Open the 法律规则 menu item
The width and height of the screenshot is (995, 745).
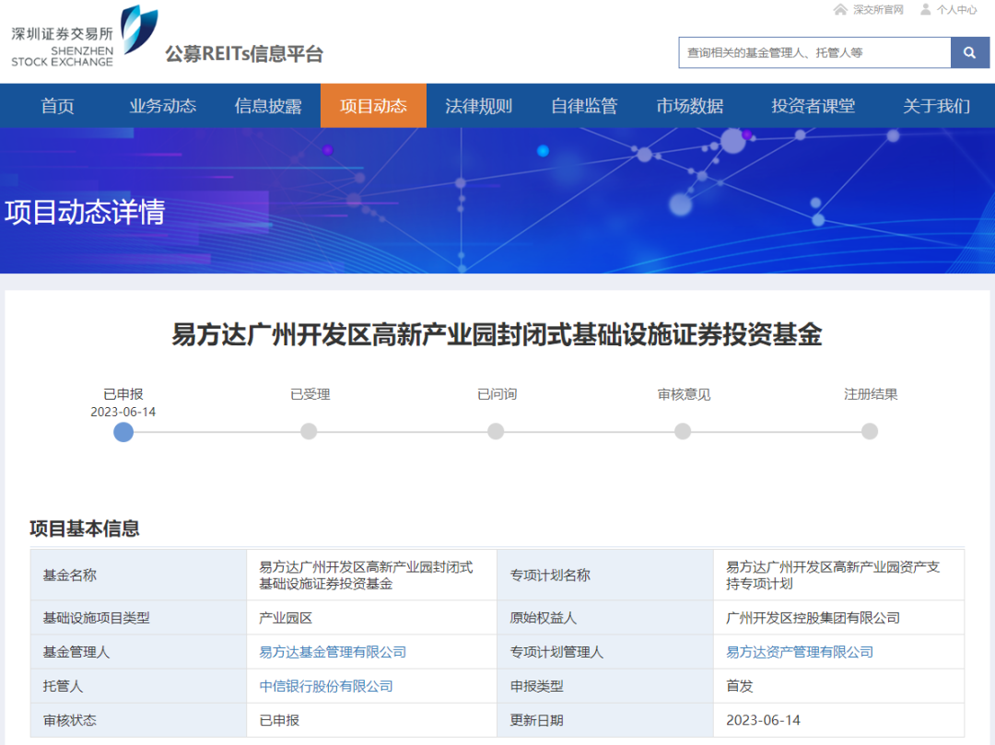(x=478, y=106)
